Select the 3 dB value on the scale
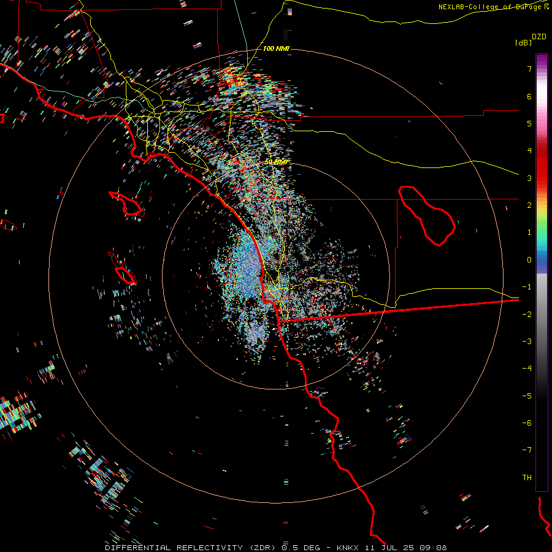The height and width of the screenshot is (552, 552). [x=529, y=178]
